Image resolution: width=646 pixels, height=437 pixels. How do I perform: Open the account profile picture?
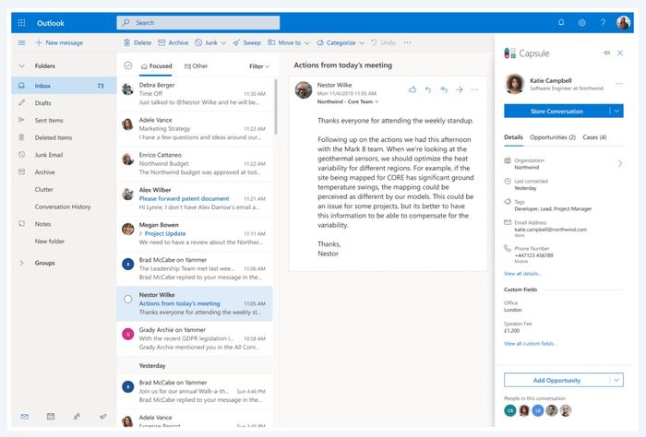click(623, 23)
